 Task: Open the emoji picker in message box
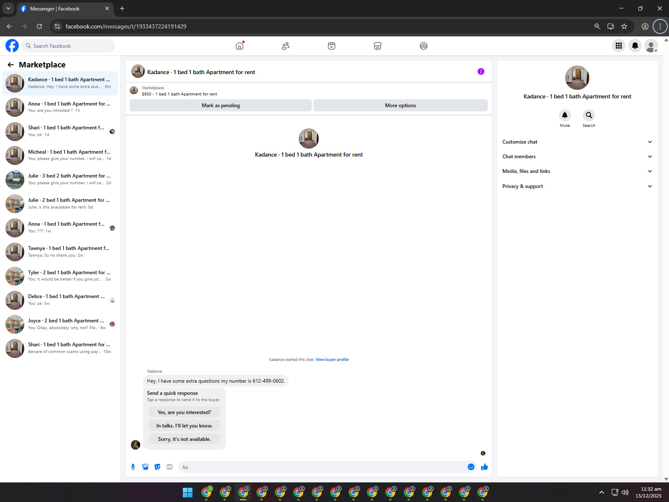coord(471,467)
